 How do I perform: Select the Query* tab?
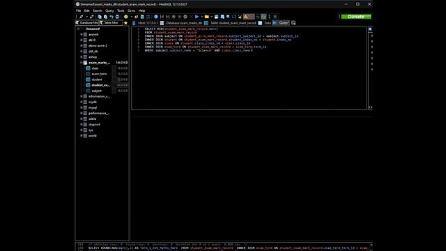tap(281, 23)
